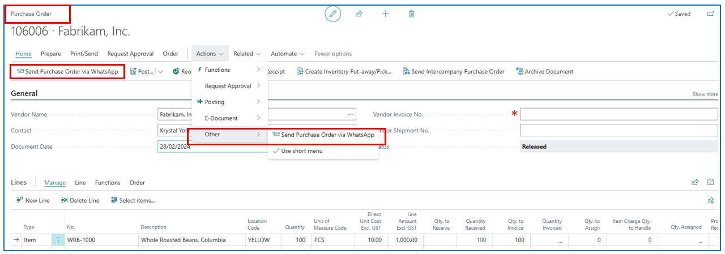Image resolution: width=725 pixels, height=254 pixels.
Task: Click the share icon in header
Action: pyautogui.click(x=359, y=14)
